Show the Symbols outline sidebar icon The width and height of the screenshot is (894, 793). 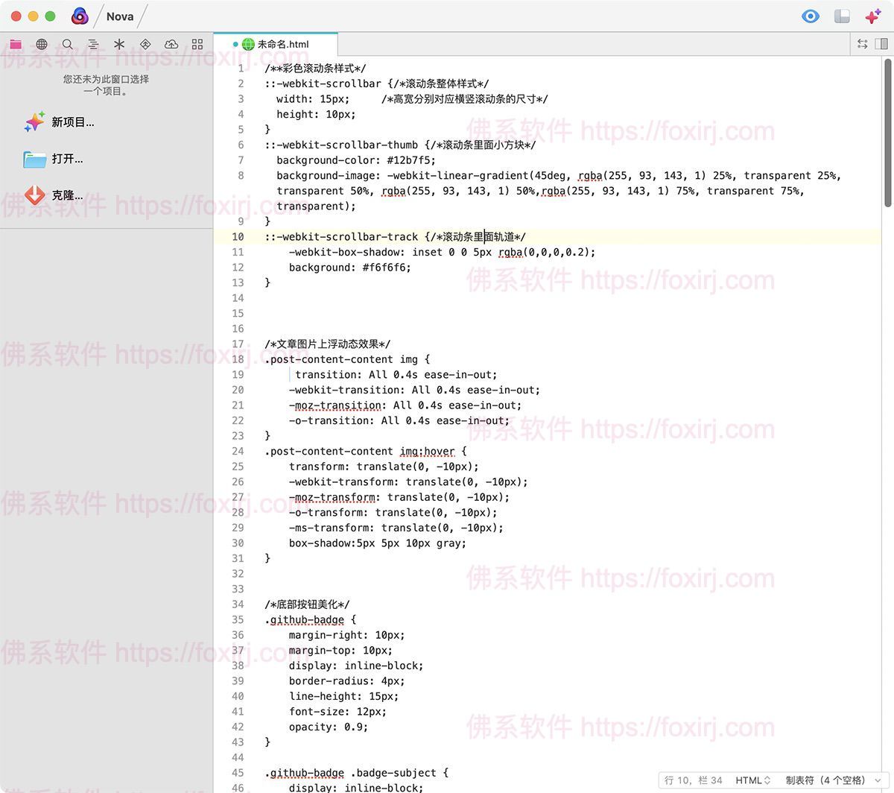[x=93, y=45]
